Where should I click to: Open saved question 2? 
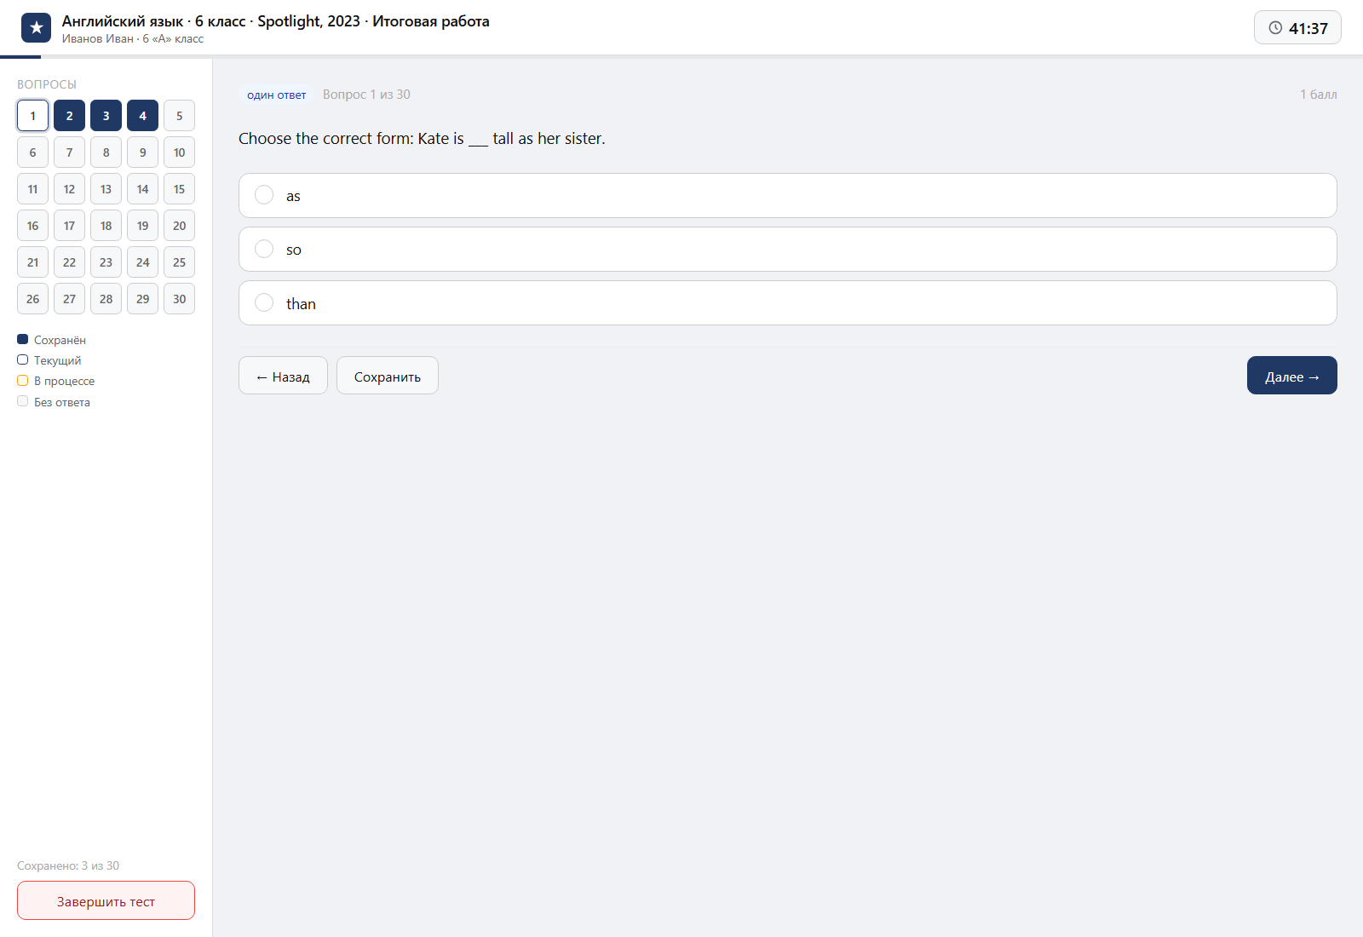pos(69,116)
